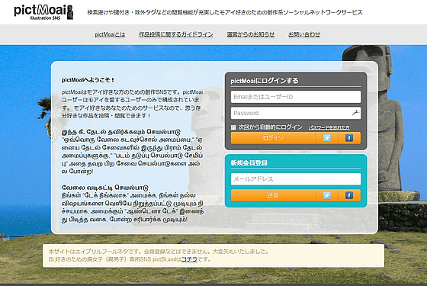This screenshot has height=286, width=427.
Task: Open the 作品投稿に関するガイドライン page
Action: (x=176, y=34)
